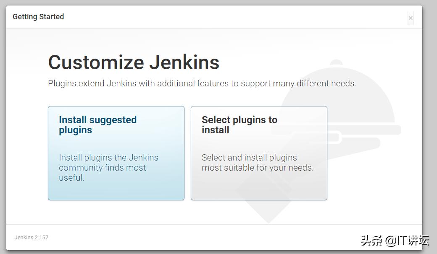
Task: Click the Jenkins 2.157 version label
Action: (32, 237)
